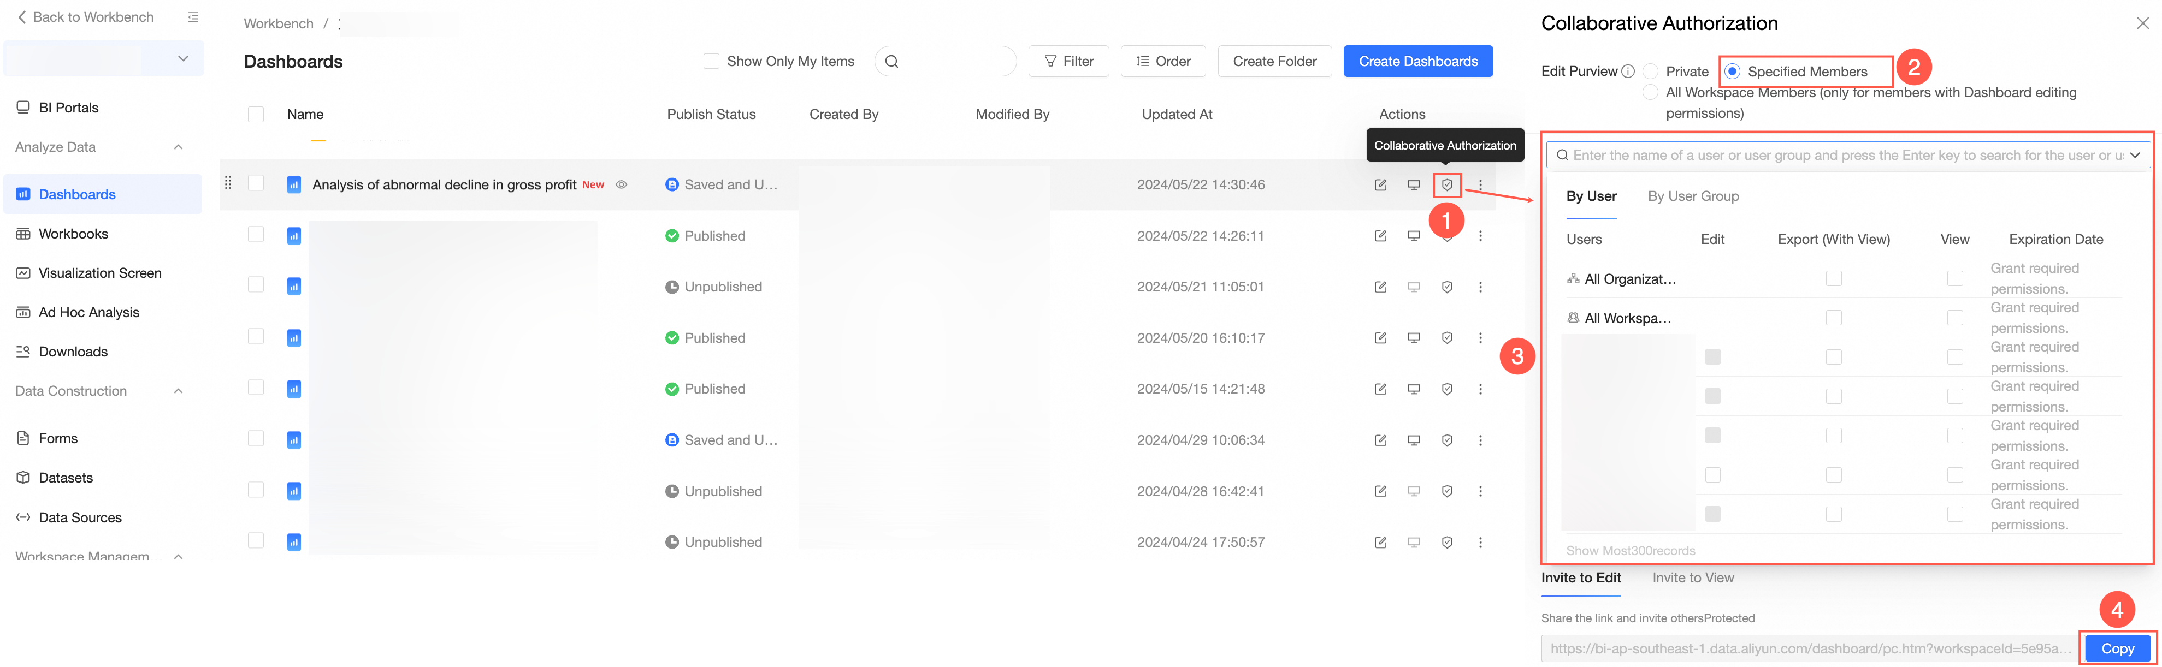Screen dimensions: 2162x667
Task: Click the Saved and Unpublished status icon
Action: click(x=671, y=184)
